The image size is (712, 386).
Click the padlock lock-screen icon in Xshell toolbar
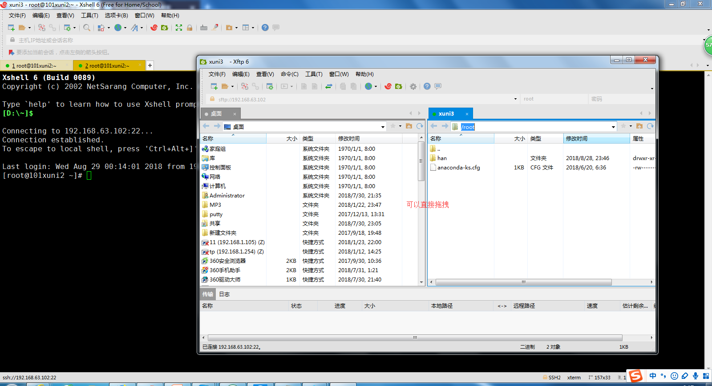[x=190, y=28]
